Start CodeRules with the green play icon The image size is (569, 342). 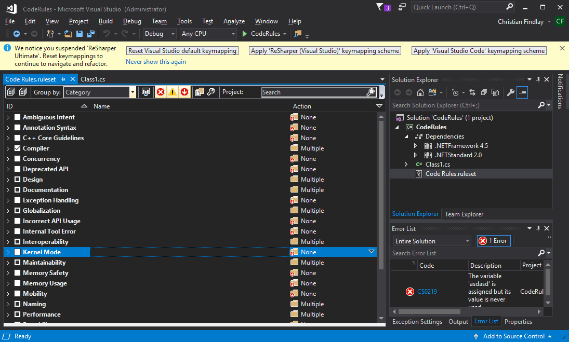point(245,34)
